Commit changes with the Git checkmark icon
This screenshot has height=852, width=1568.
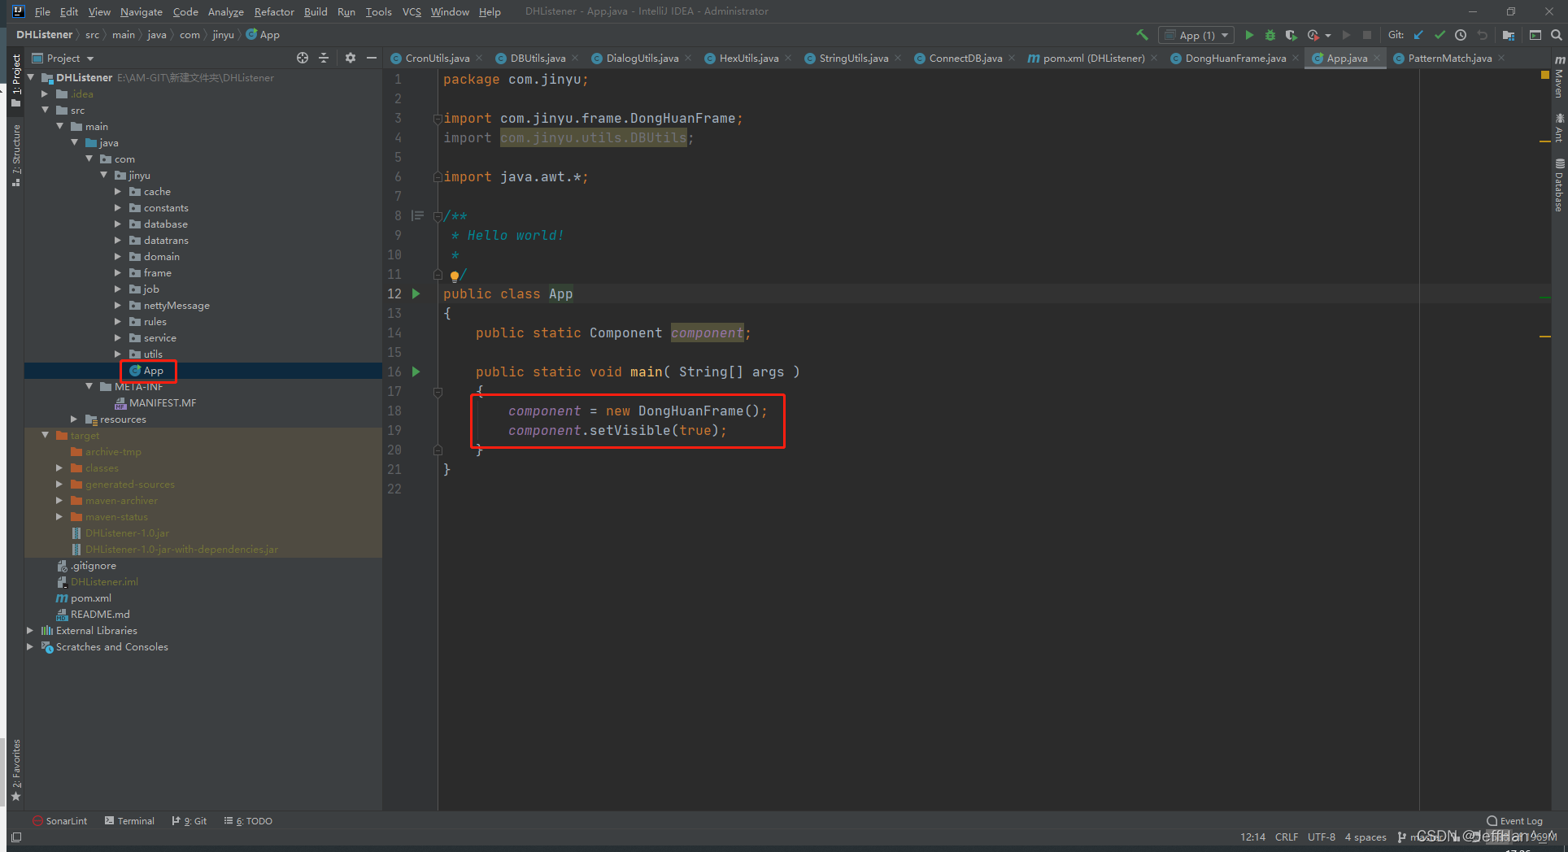click(1440, 35)
